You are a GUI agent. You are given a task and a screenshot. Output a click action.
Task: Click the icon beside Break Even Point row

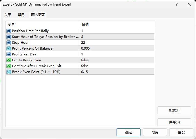coord(9,72)
